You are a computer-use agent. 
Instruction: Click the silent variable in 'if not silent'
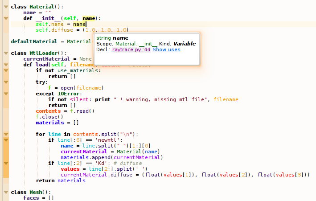tap(79, 99)
